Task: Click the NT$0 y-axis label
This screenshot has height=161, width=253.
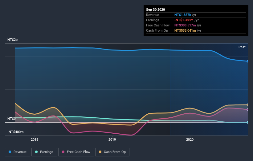Action: click(x=12, y=119)
